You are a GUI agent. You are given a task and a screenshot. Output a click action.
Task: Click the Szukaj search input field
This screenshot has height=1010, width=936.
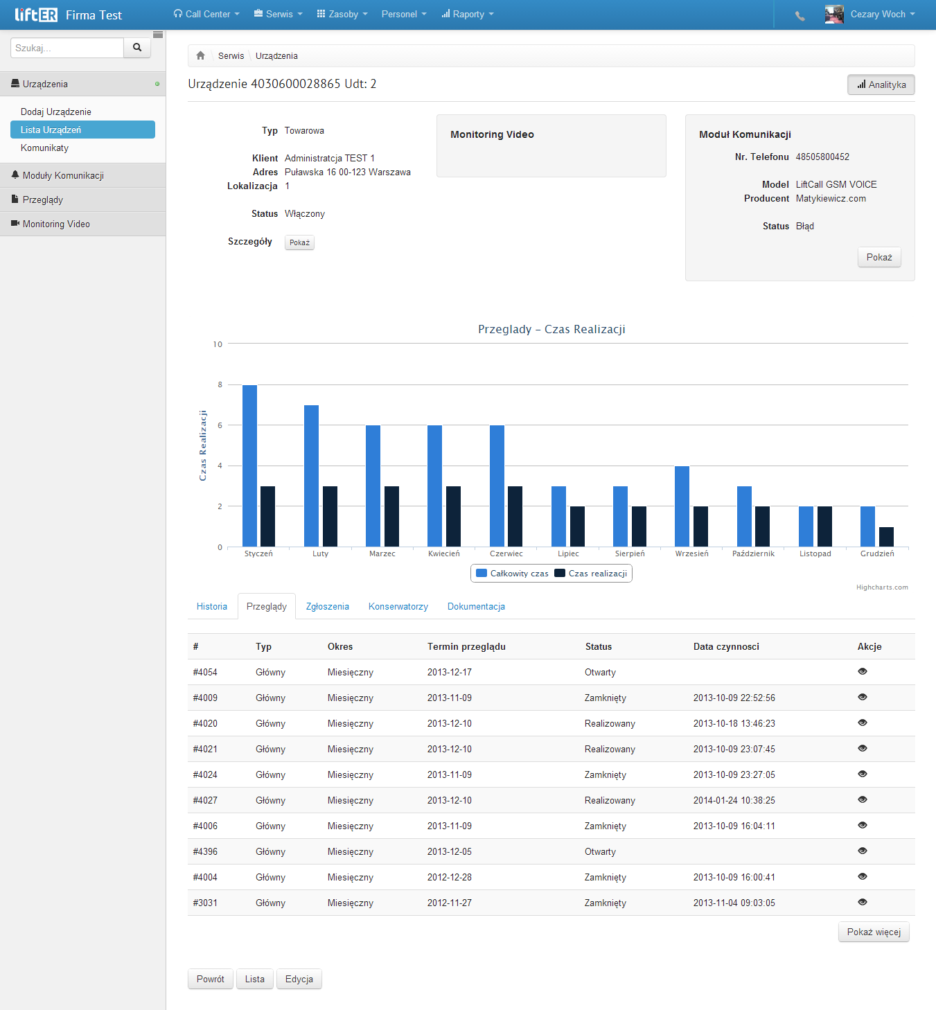click(x=67, y=48)
